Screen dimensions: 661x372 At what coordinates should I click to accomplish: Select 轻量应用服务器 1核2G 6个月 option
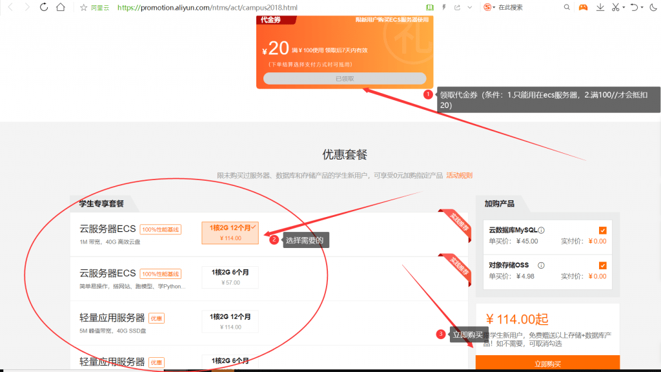tap(230, 362)
